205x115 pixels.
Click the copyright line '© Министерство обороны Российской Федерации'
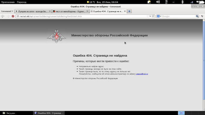(x=95, y=78)
